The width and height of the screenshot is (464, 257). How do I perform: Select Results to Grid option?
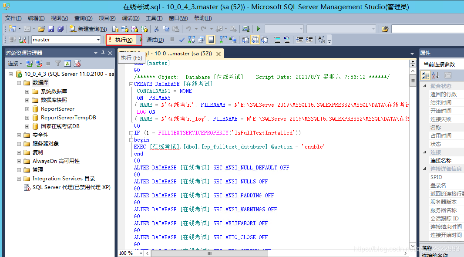[x=255, y=40]
